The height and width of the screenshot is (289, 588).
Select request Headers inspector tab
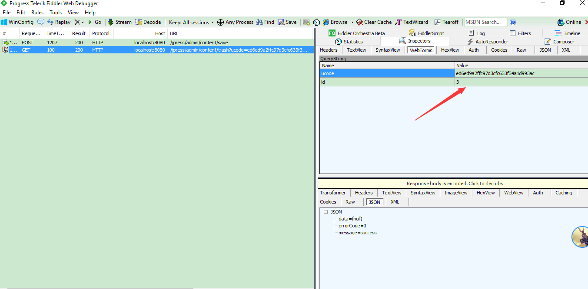(x=329, y=50)
